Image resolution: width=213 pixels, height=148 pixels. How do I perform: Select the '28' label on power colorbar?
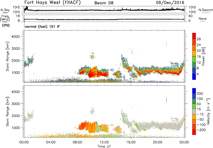coord(199,39)
